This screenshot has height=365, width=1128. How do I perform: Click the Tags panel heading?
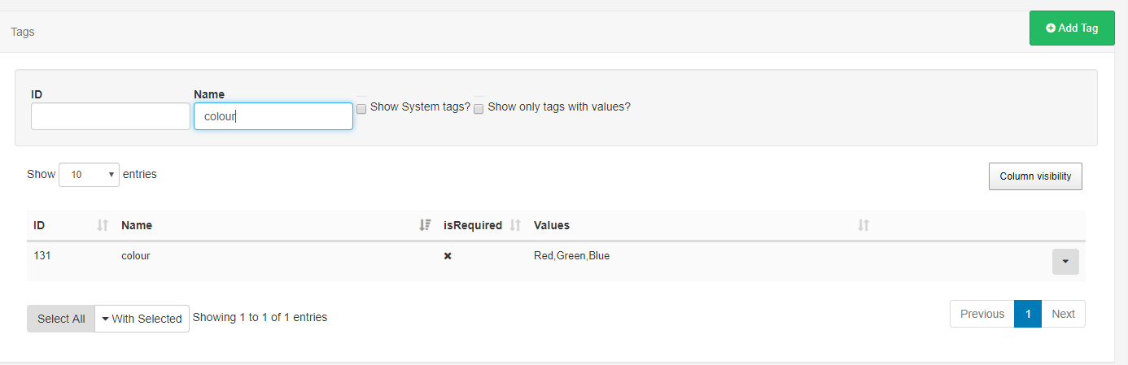click(x=23, y=32)
